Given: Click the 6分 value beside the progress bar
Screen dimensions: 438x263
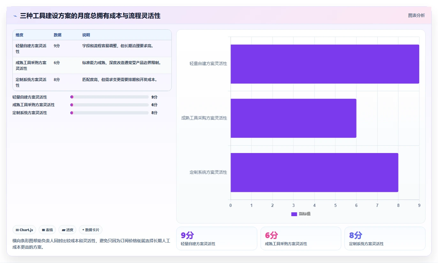Looking at the screenshot, I should 155,105.
